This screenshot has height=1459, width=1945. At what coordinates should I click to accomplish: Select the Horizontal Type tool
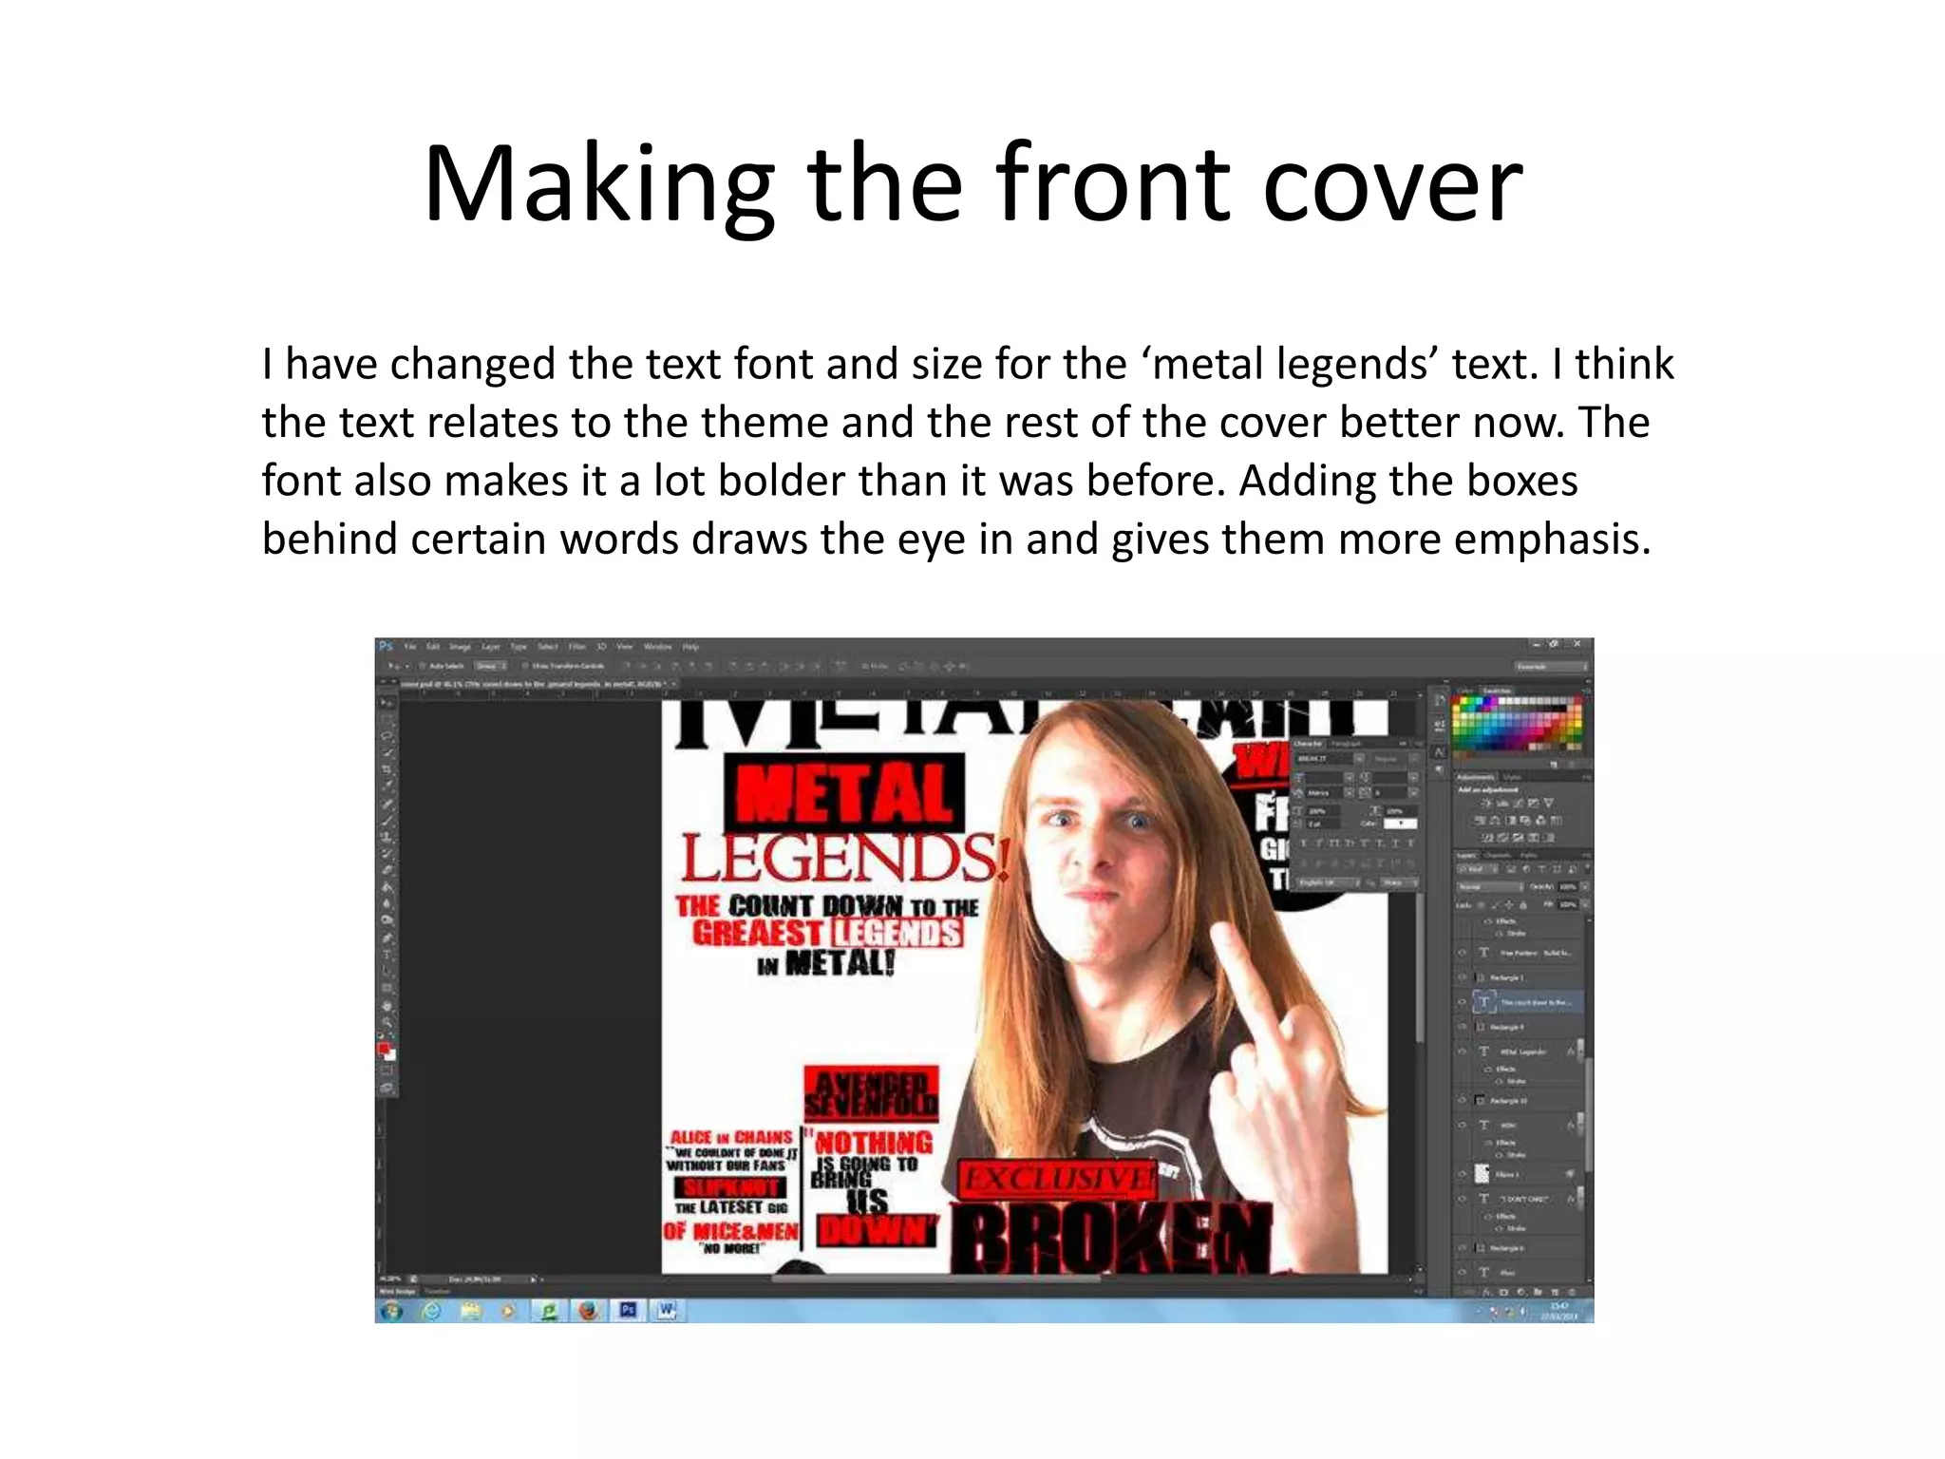point(387,956)
